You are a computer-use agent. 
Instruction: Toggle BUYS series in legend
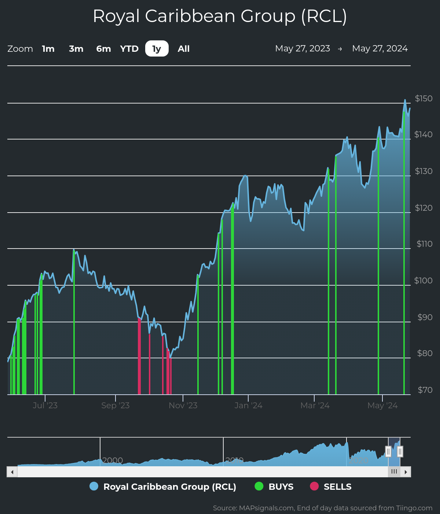281,487
